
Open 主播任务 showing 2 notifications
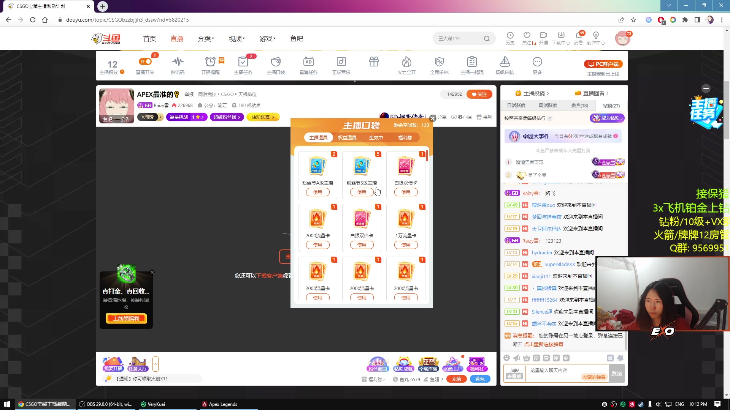(243, 65)
